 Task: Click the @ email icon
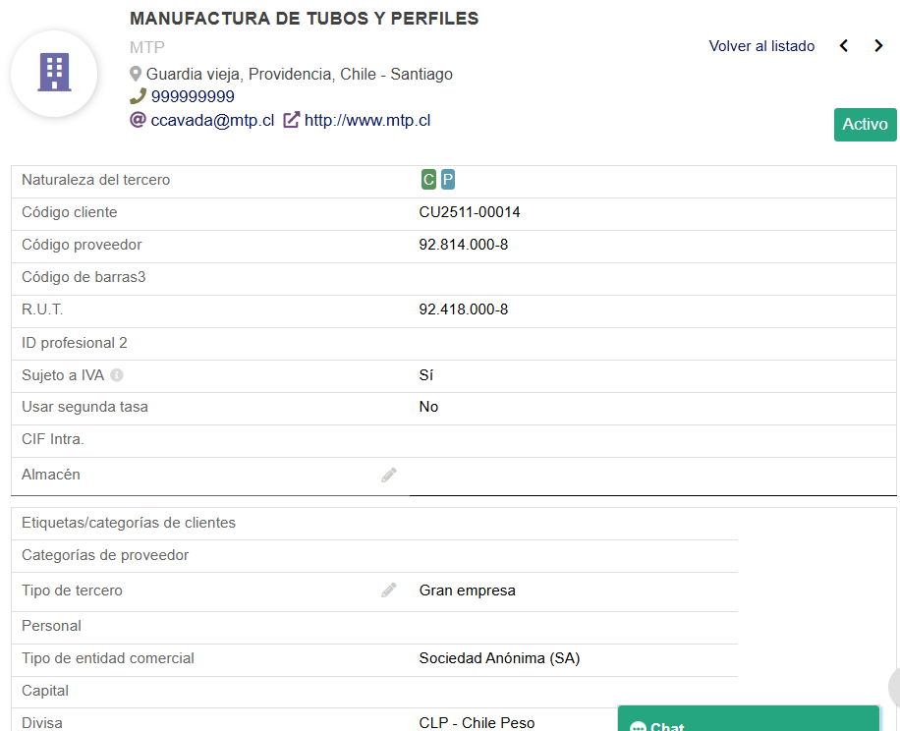138,120
